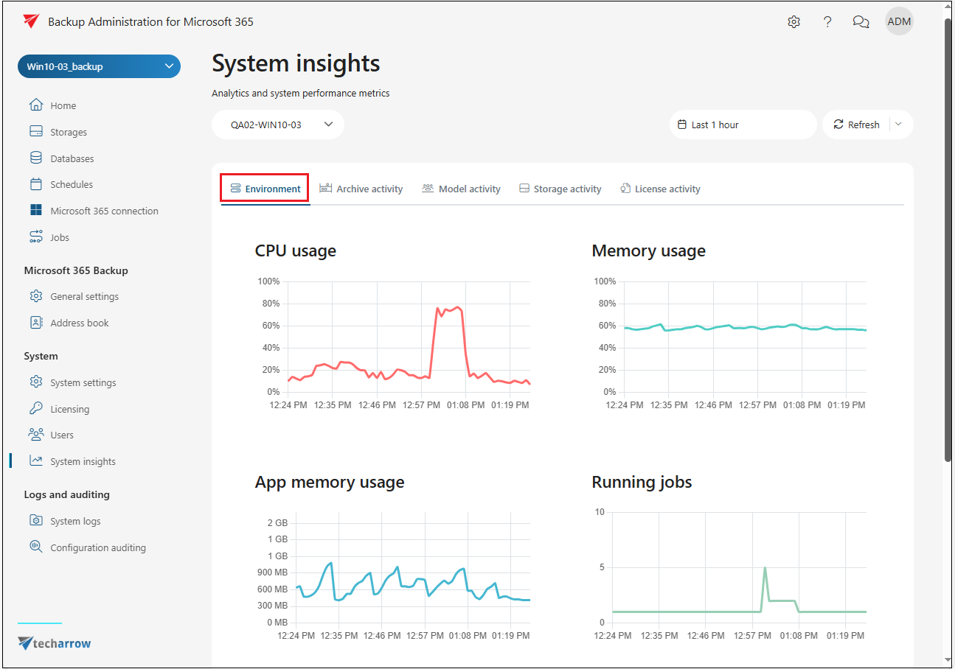The width and height of the screenshot is (955, 669).
Task: Go to System logs page
Action: pos(75,522)
